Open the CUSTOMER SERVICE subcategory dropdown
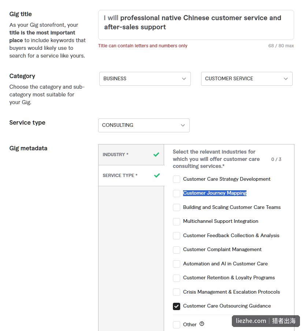This screenshot has height=331, width=304. coord(246,79)
